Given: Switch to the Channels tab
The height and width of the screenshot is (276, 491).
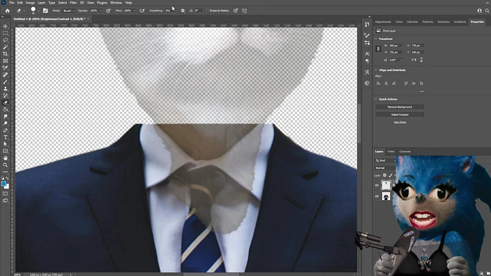Looking at the screenshot, I should pos(405,152).
